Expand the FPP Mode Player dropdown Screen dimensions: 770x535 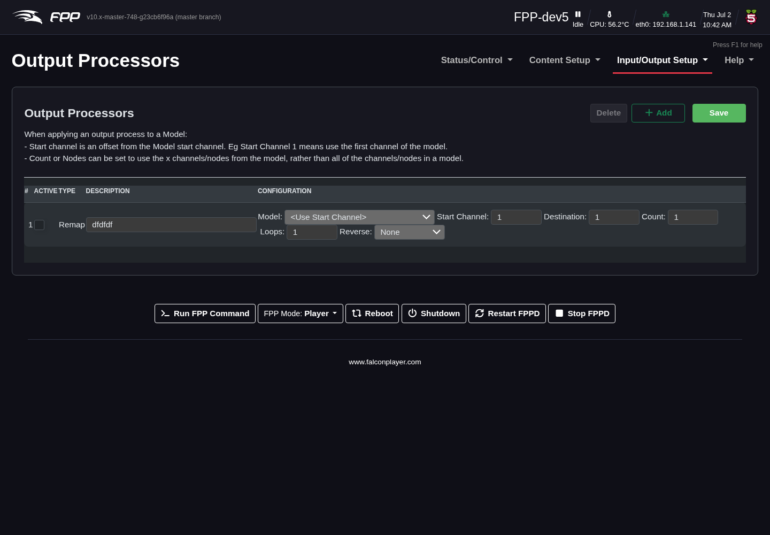(x=301, y=314)
